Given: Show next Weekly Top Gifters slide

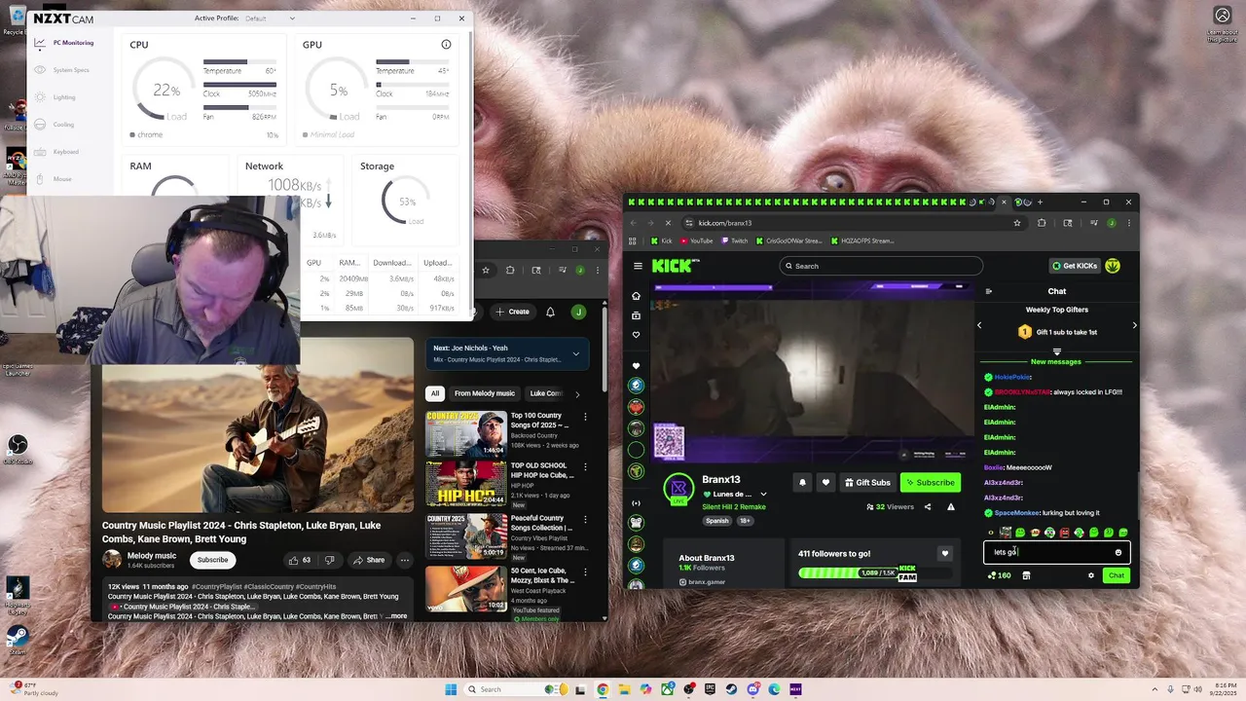Looking at the screenshot, I should pyautogui.click(x=1134, y=325).
